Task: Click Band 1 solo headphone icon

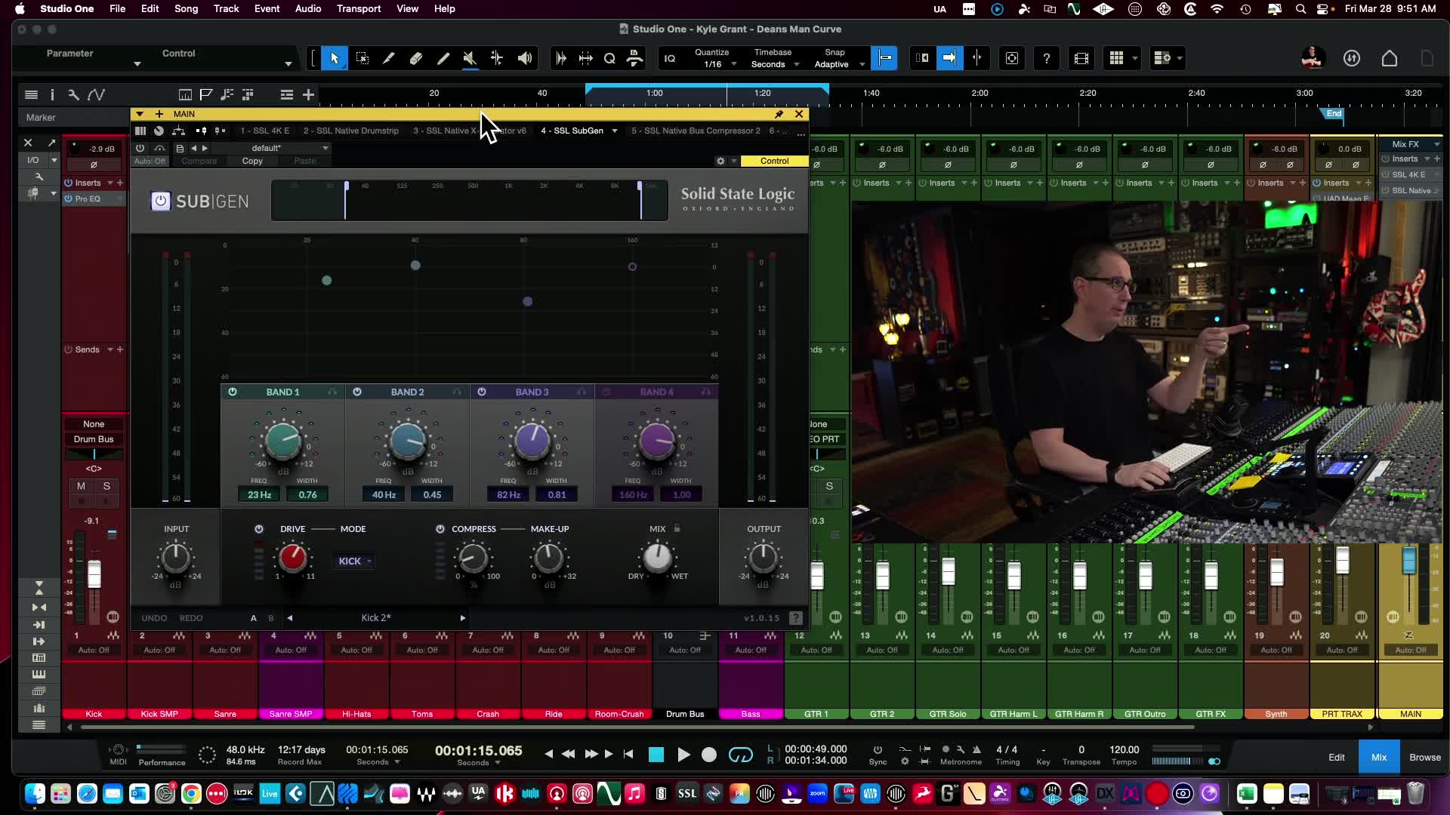Action: pos(332,392)
